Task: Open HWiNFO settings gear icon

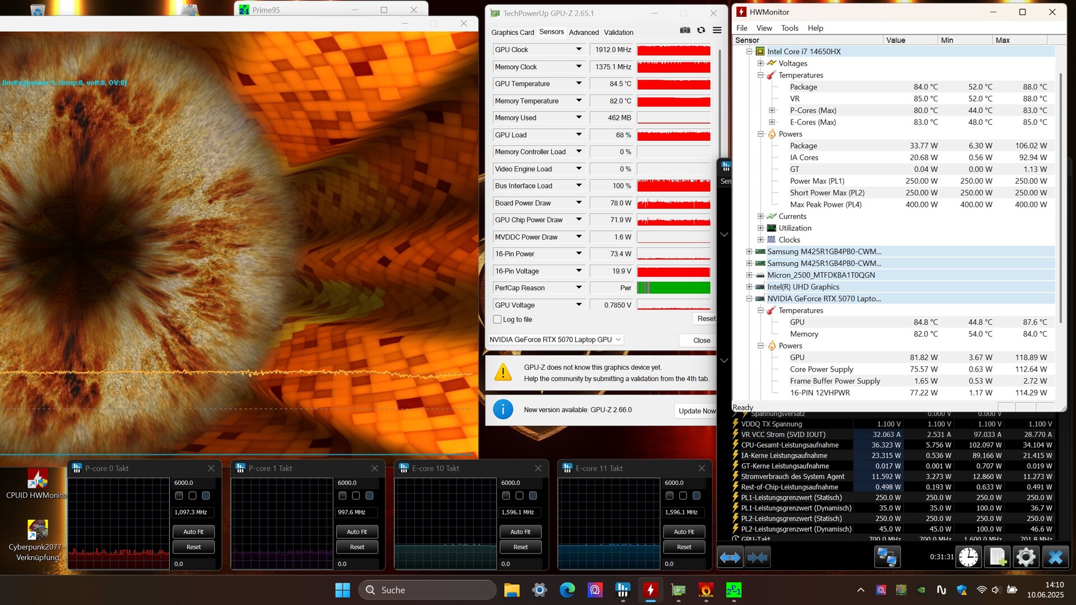Action: [1026, 557]
